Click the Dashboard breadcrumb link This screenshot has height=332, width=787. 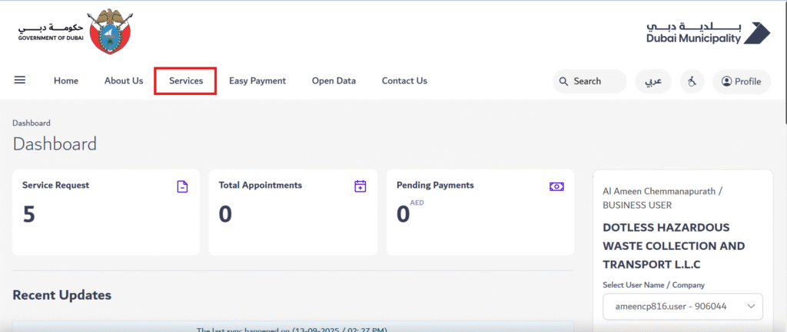point(32,123)
